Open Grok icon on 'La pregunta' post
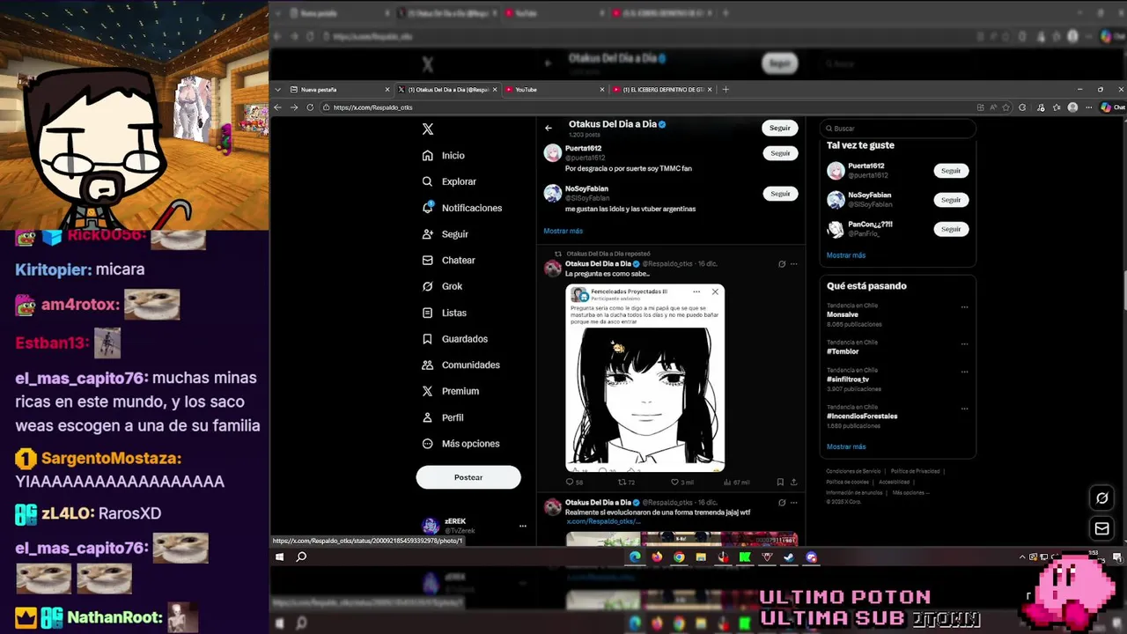Screen dimensions: 1127x634 tap(782, 264)
